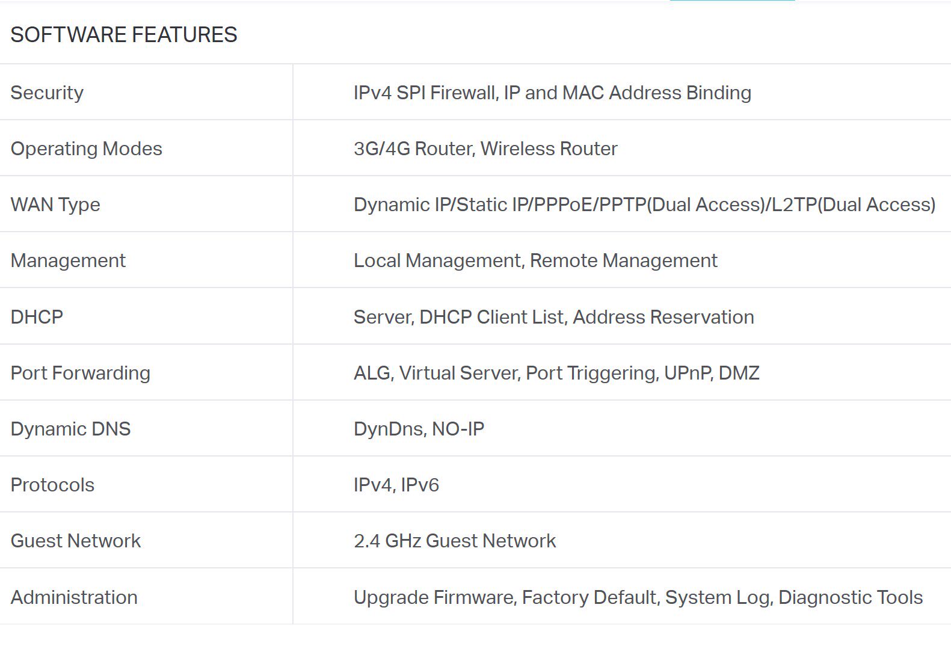Screen dimensions: 951x646
Task: Click the IPv4 SPI Firewall description text
Action: (x=552, y=93)
